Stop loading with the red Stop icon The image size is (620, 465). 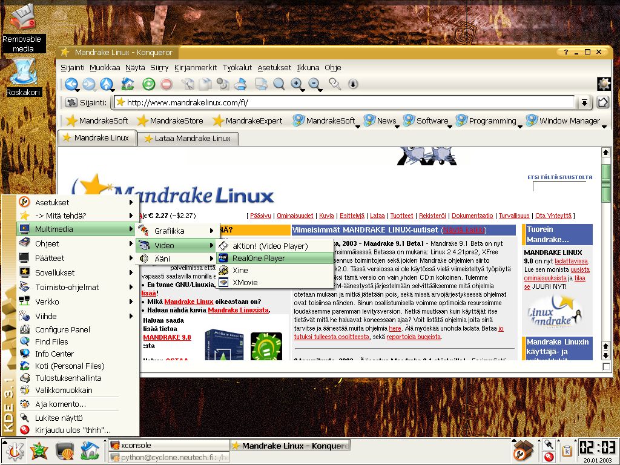(167, 84)
